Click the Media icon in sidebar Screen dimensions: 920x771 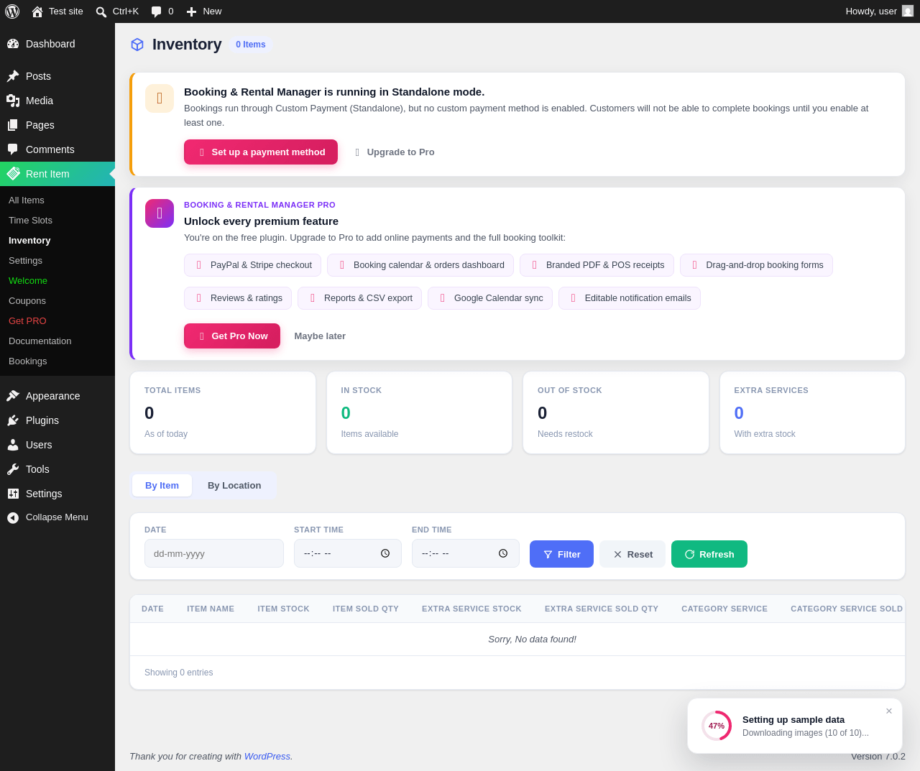[13, 101]
